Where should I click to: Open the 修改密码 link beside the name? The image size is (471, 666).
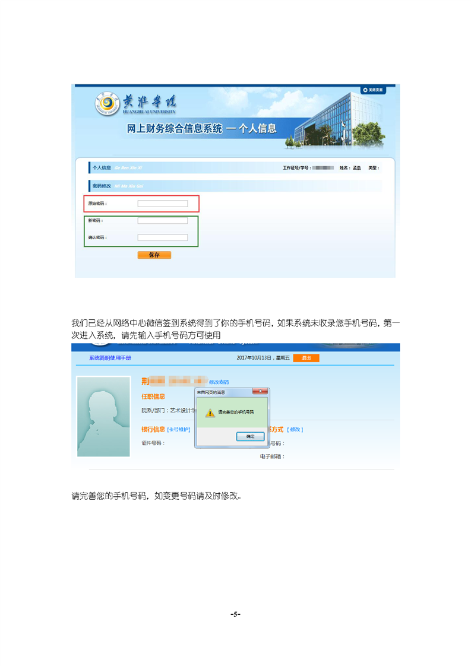tap(219, 382)
